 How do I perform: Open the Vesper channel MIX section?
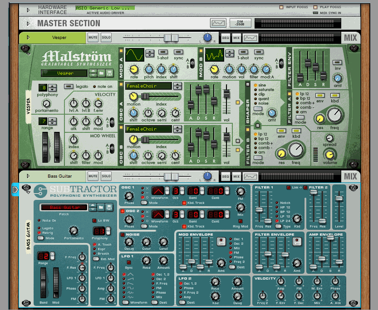(236, 38)
